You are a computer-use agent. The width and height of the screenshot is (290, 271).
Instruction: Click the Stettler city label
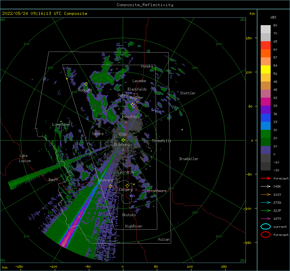pyautogui.click(x=188, y=93)
